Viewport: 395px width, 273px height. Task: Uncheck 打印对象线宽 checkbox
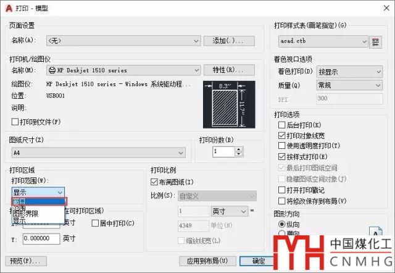(x=281, y=136)
